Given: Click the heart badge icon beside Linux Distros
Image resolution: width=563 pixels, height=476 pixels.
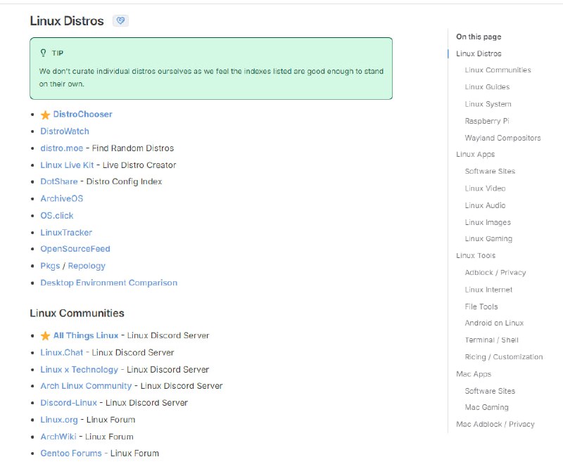Looking at the screenshot, I should (120, 21).
